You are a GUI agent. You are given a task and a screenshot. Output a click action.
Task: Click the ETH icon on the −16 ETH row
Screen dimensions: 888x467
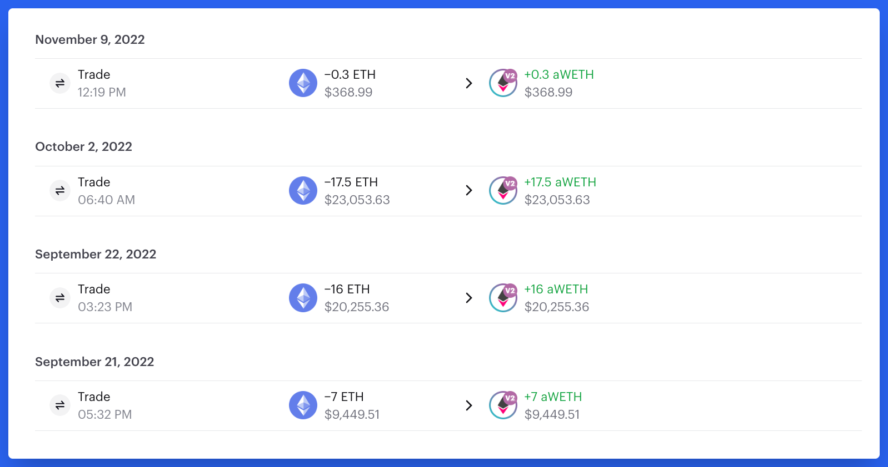coord(303,298)
